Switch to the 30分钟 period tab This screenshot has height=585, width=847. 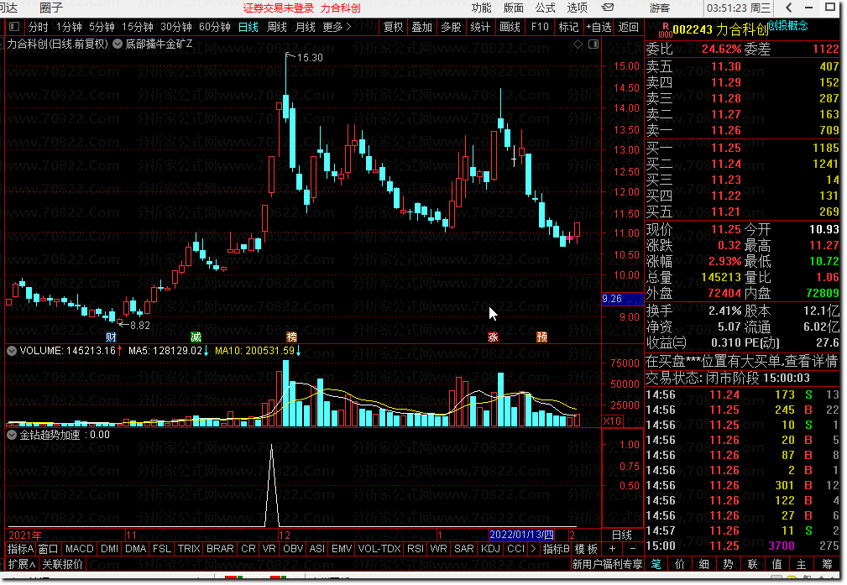[x=176, y=27]
